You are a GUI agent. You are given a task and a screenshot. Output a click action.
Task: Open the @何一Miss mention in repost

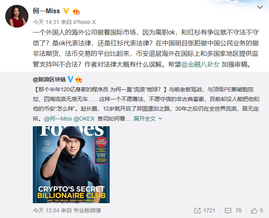(x=58, y=119)
